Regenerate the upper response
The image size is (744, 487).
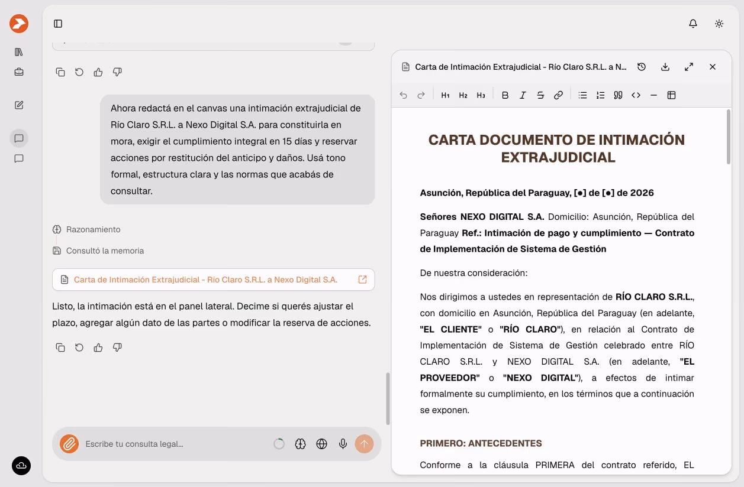pyautogui.click(x=79, y=72)
